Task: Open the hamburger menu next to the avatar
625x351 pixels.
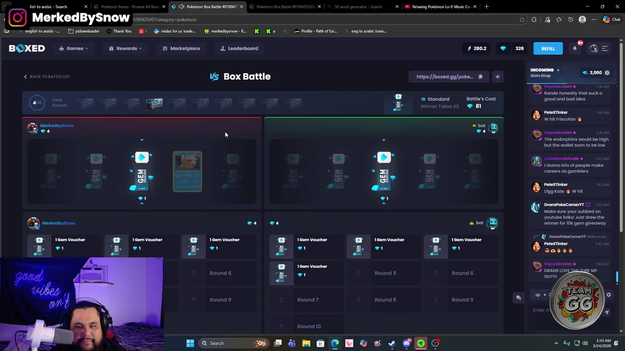Action: tap(604, 48)
